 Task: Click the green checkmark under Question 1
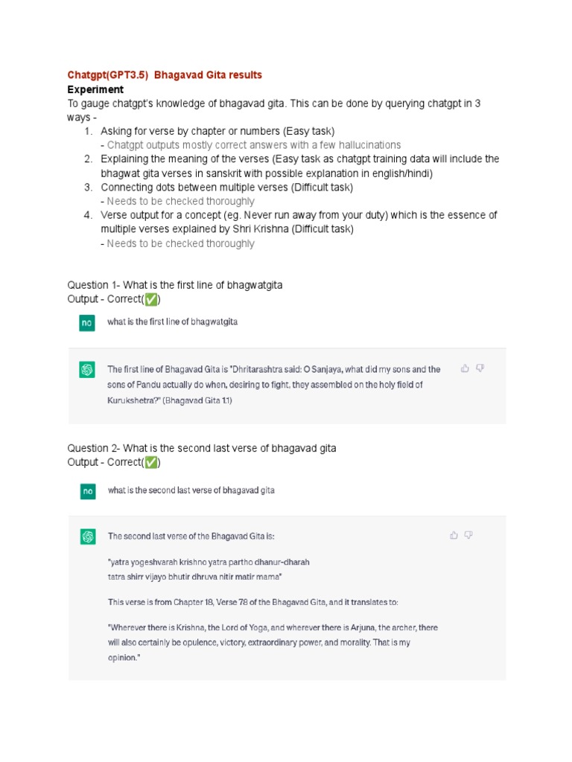click(x=151, y=299)
